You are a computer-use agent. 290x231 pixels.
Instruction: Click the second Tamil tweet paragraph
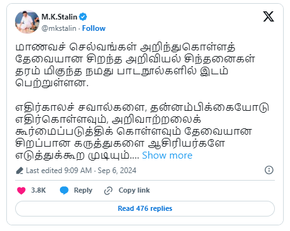pos(142,131)
